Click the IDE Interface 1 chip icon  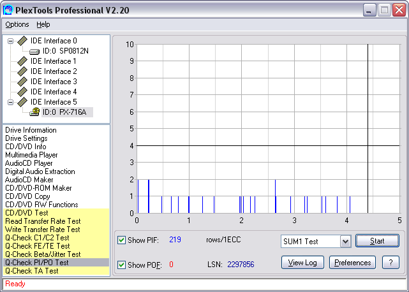[22, 61]
